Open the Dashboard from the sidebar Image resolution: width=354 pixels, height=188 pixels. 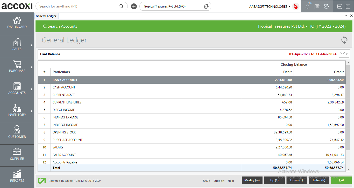point(17,23)
